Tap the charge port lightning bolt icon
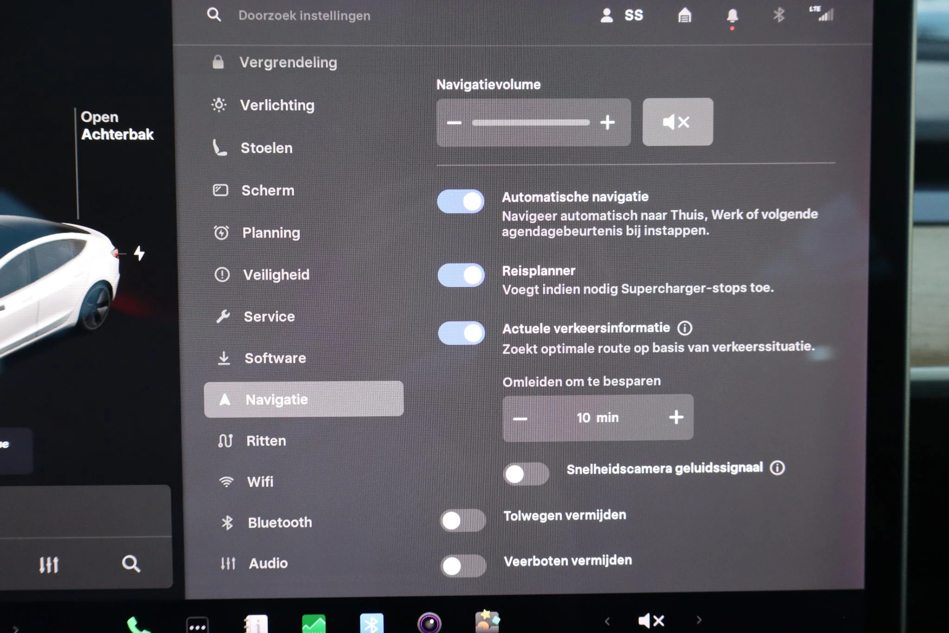 [x=139, y=253]
